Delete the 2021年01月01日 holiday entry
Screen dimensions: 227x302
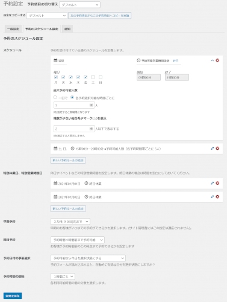[217, 183]
